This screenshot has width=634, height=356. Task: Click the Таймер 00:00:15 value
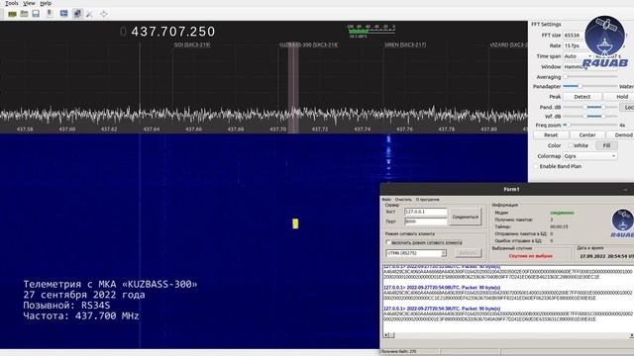pos(559,226)
